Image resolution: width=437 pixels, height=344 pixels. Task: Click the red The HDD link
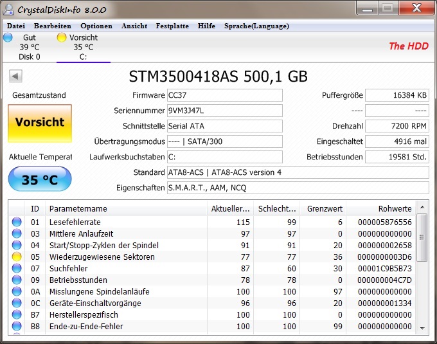coord(409,46)
